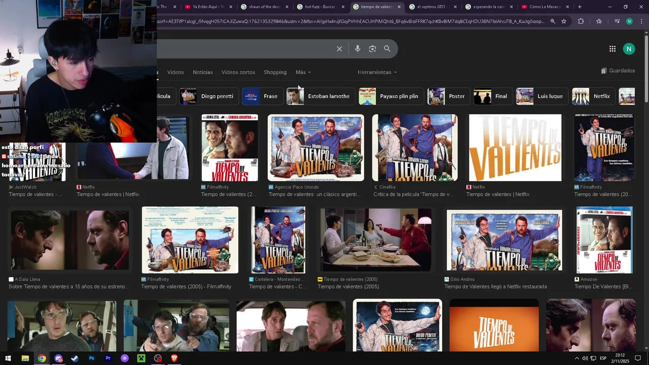Viewport: 649px width, 365px height.
Task: Bookmark this page with the star icon
Action: [x=564, y=21]
